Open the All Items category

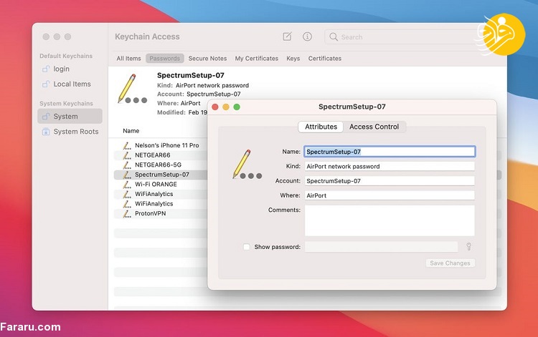(128, 59)
